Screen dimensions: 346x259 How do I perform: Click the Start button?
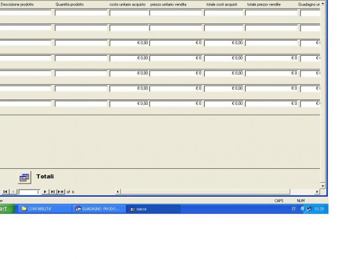(7, 209)
